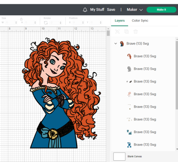Viewport: 178px width, 162px height.
Task: Select the orange hair layer thumbnail
Action: (x=129, y=56)
